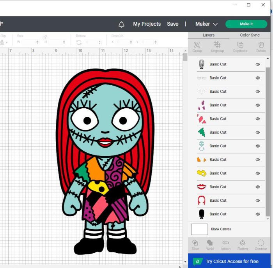273x268 pixels.
Task: Click the width W stepper arrows
Action: click(x=37, y=42)
